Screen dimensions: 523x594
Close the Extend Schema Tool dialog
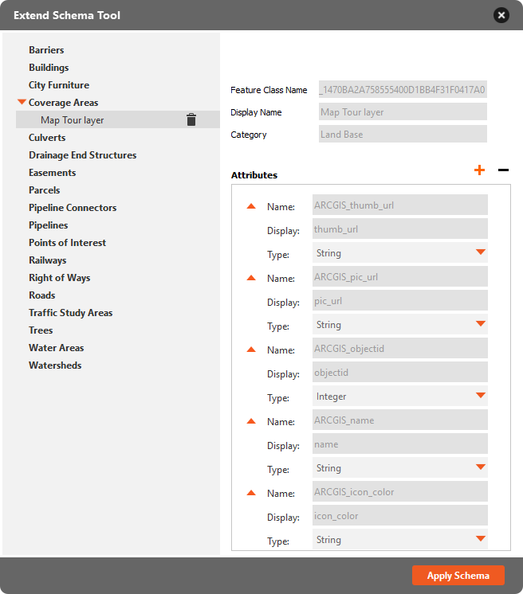pos(501,15)
